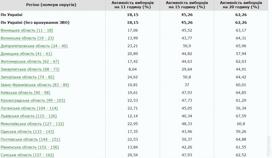Open Миколаївська область (127 - 132) link

pos(32,124)
